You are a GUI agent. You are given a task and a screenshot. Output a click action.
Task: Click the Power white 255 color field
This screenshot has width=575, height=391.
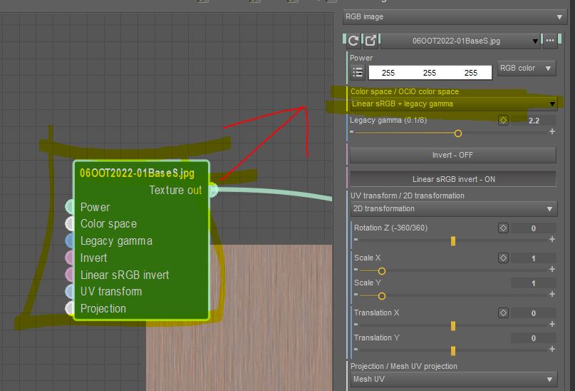tap(430, 73)
